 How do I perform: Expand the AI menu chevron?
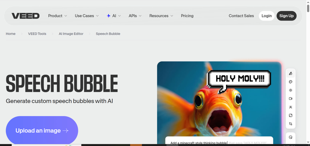(x=120, y=16)
